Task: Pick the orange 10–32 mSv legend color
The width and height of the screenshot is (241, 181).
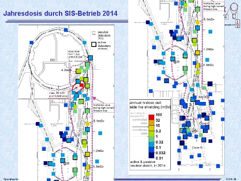Action: [152, 123]
